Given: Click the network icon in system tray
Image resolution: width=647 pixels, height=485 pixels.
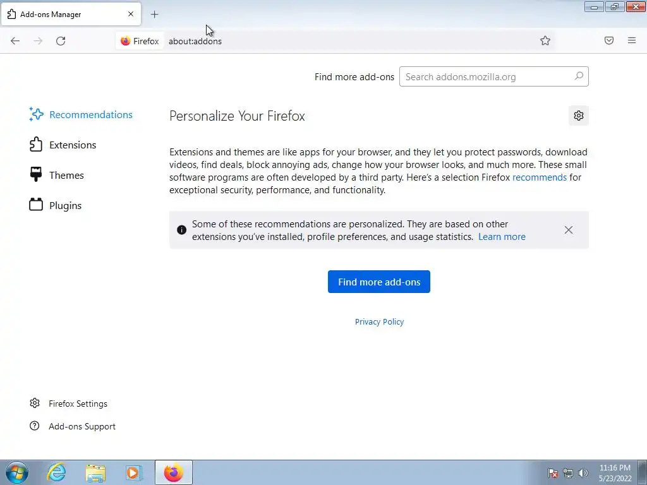Looking at the screenshot, I should pos(568,473).
